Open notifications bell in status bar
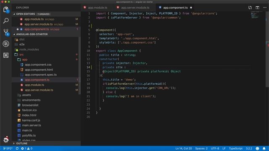The height and width of the screenshot is (151, 269). coord(264,148)
